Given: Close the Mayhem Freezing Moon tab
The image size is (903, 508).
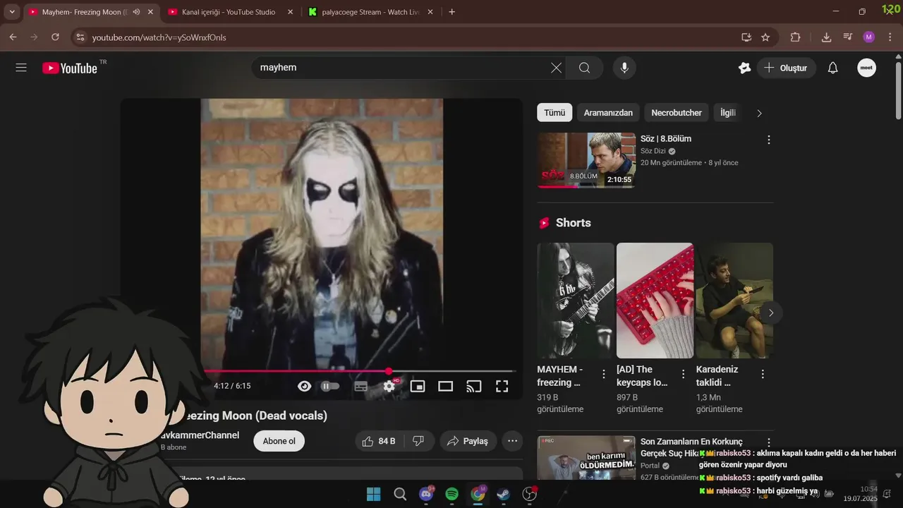Looking at the screenshot, I should [x=150, y=12].
